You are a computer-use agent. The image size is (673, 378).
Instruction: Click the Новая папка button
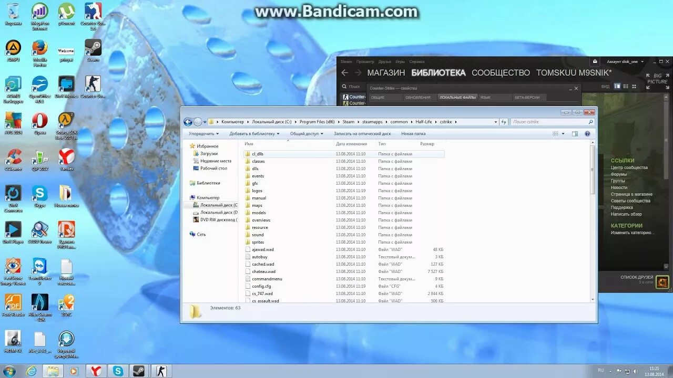point(413,134)
